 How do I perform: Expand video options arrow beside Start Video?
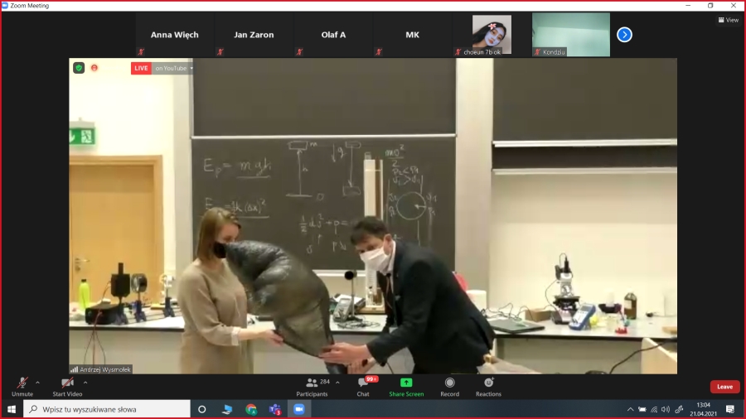point(85,383)
